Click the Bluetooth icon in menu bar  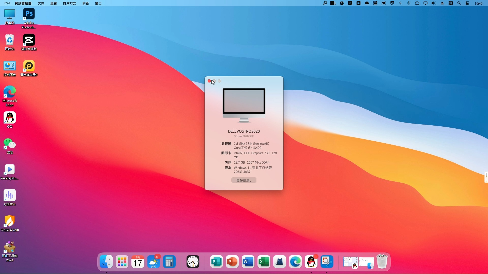(400, 3)
